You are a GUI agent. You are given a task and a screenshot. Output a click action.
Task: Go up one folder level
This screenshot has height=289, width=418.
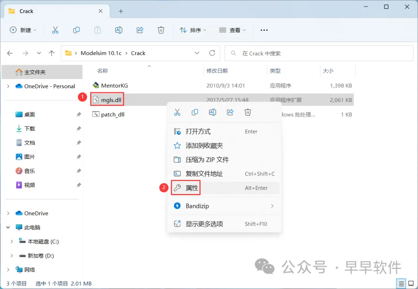pos(52,53)
